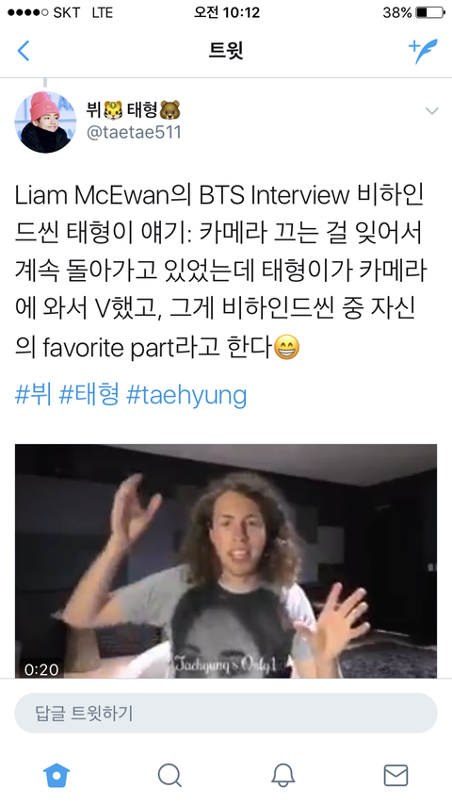The width and height of the screenshot is (452, 805).
Task: Focus the 답글 트윗하기 reply field
Action: [226, 714]
